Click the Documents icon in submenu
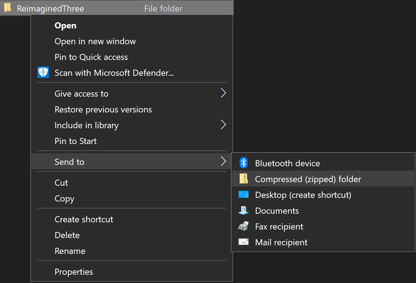The image size is (416, 283). pos(244,210)
